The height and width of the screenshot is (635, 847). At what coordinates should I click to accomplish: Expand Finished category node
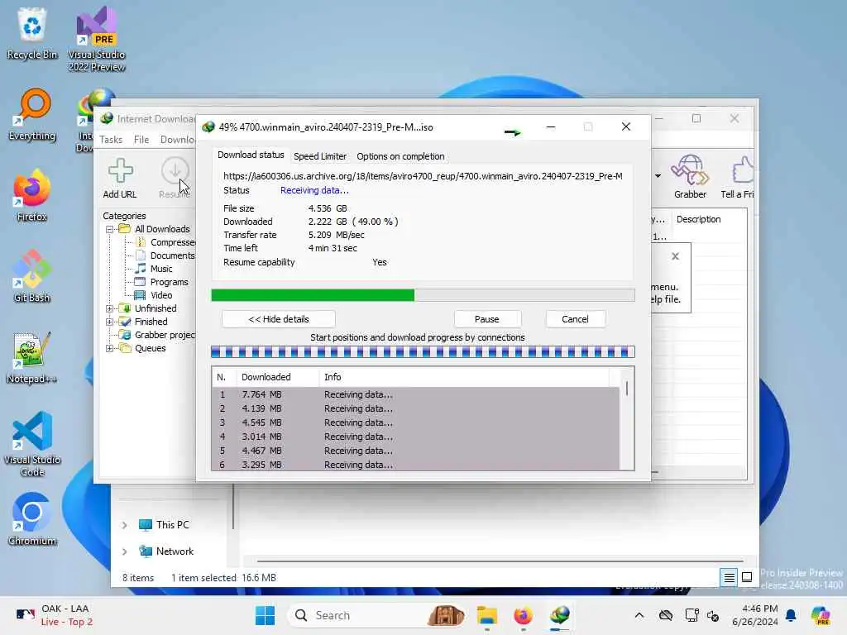click(110, 322)
